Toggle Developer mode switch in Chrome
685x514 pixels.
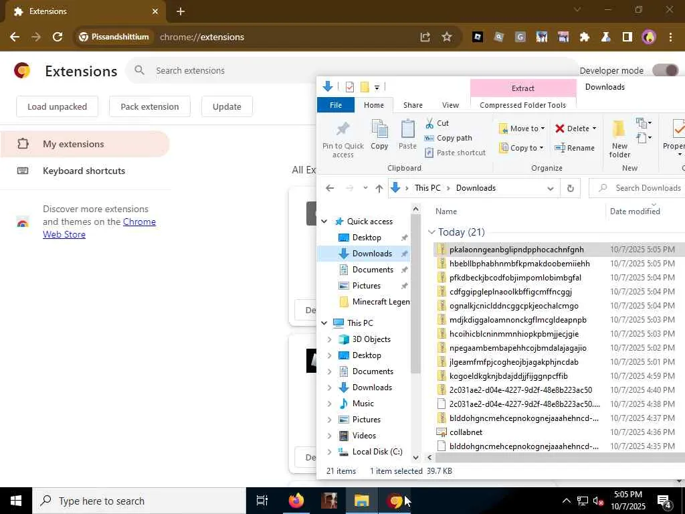click(x=665, y=70)
